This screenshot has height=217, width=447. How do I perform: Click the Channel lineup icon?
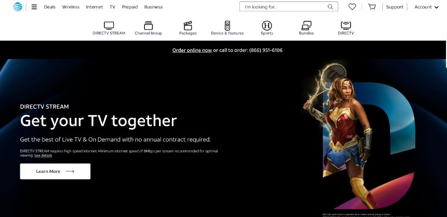[148, 26]
